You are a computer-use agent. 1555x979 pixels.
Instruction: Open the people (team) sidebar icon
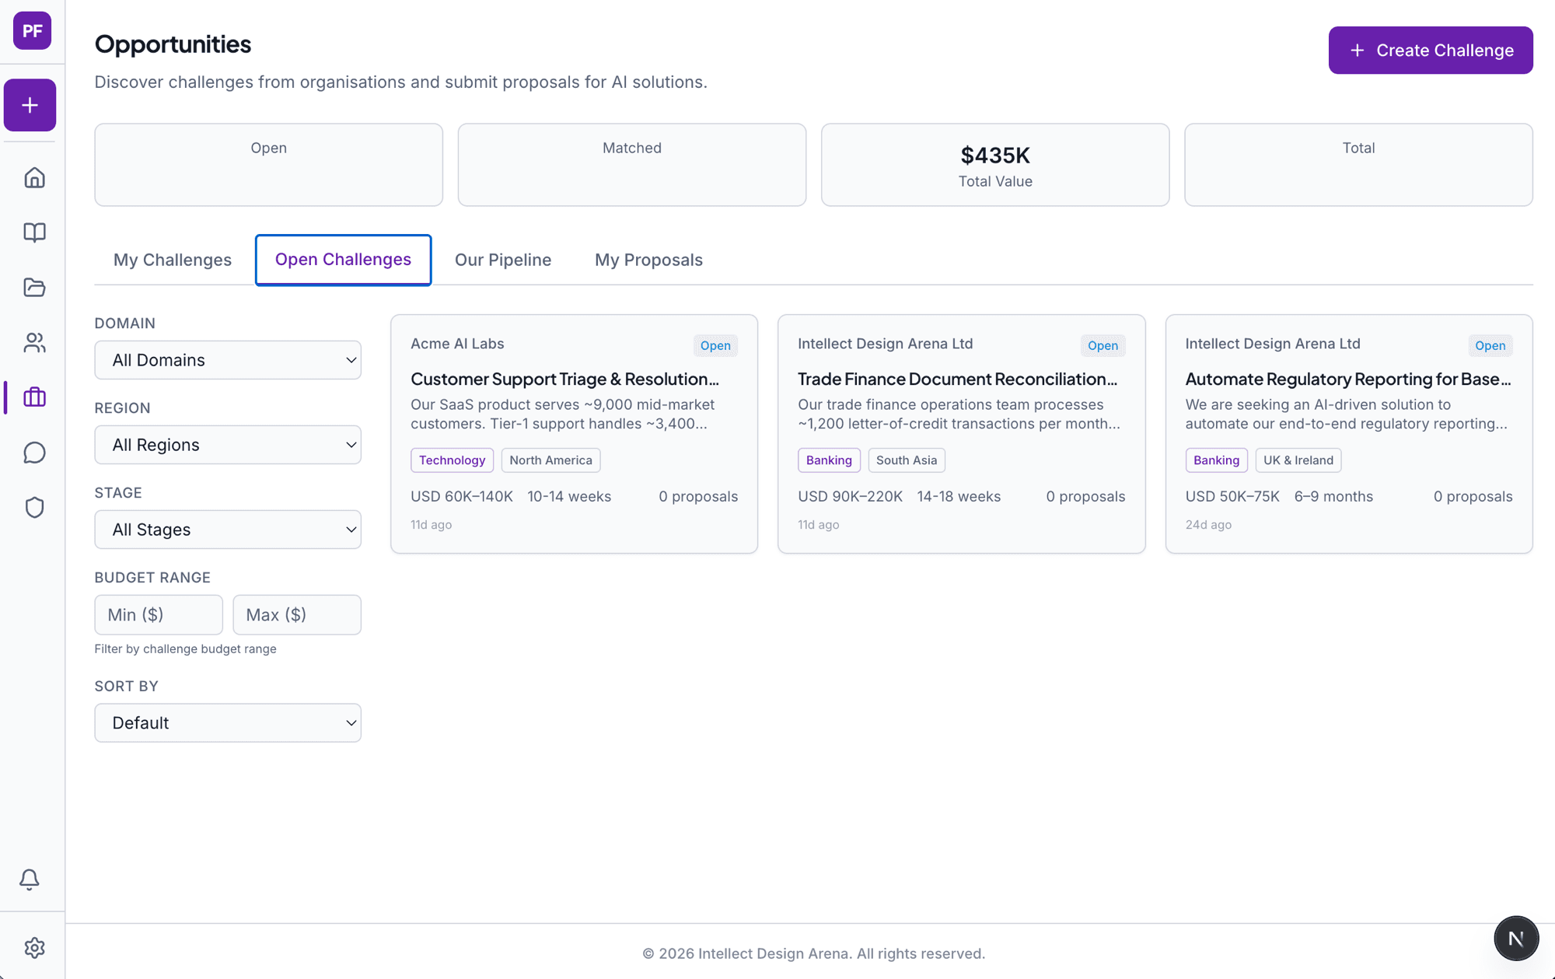[x=34, y=343]
